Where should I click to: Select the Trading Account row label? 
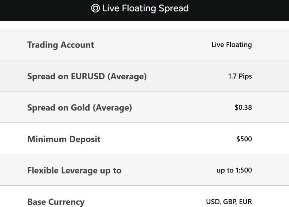[61, 45]
